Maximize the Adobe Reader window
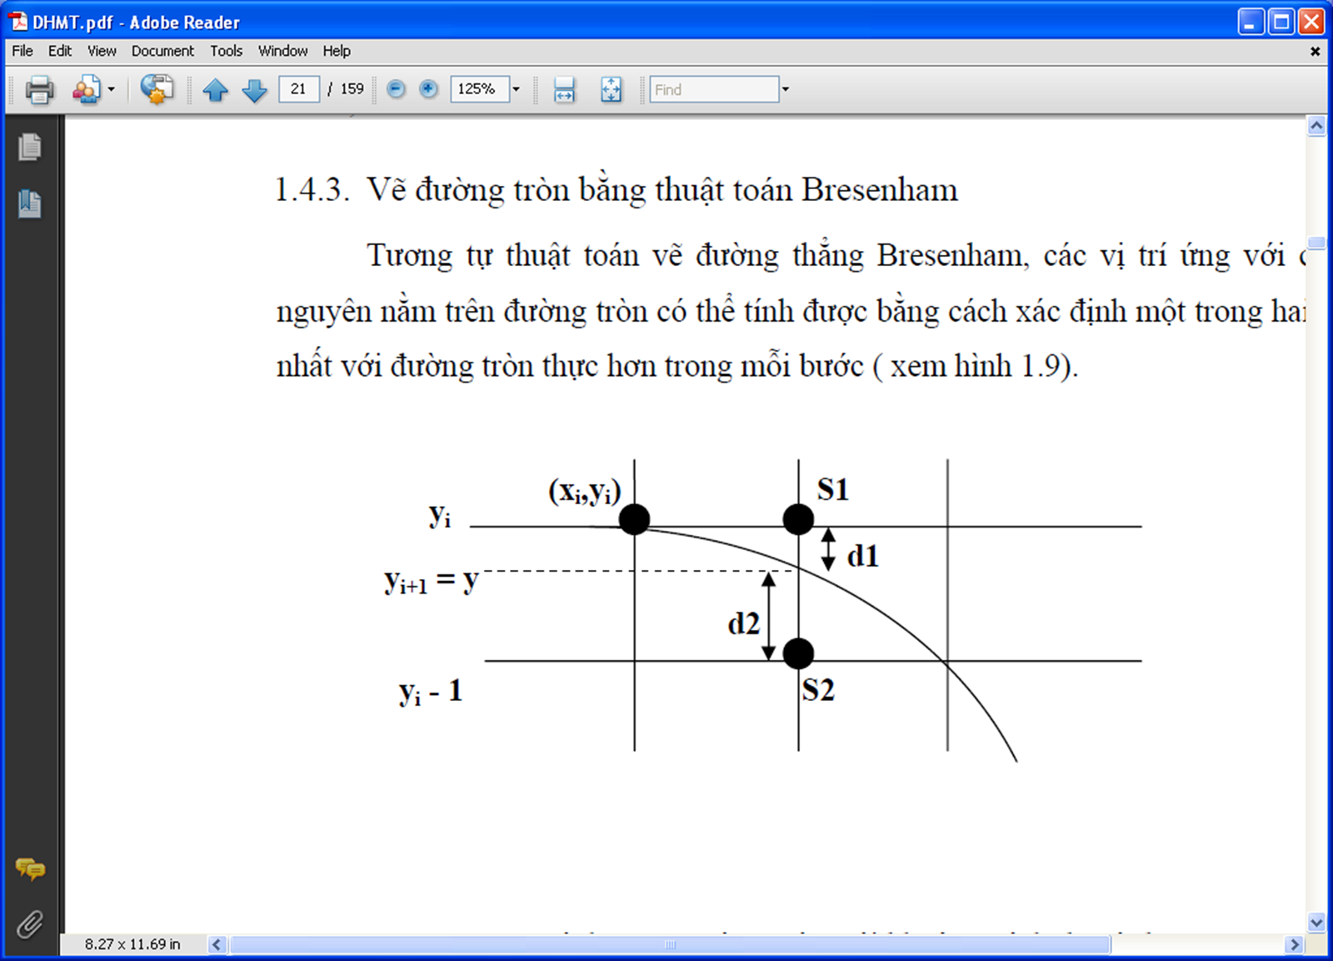1333x961 pixels. point(1281,22)
